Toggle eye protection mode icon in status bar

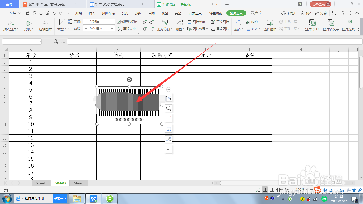[x=287, y=190]
